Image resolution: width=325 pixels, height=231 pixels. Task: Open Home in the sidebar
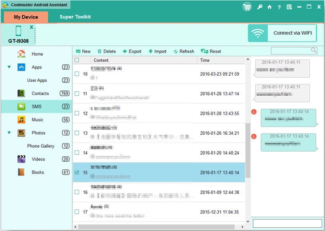pyautogui.click(x=37, y=54)
